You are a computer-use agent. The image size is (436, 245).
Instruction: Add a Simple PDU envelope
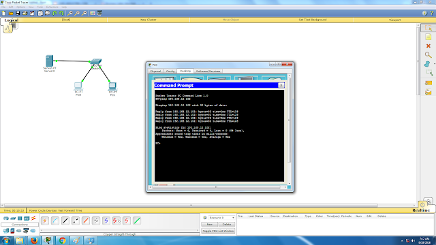pyautogui.click(x=429, y=83)
